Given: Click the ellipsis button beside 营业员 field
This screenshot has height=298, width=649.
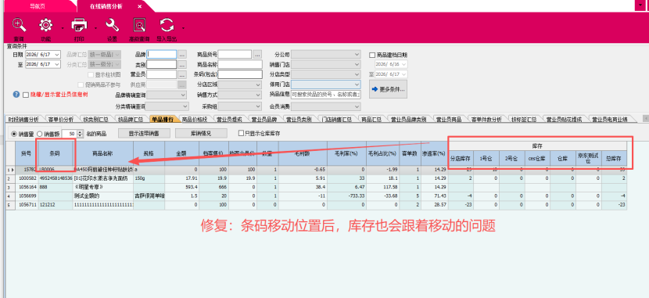Looking at the screenshot, I should pos(182,74).
